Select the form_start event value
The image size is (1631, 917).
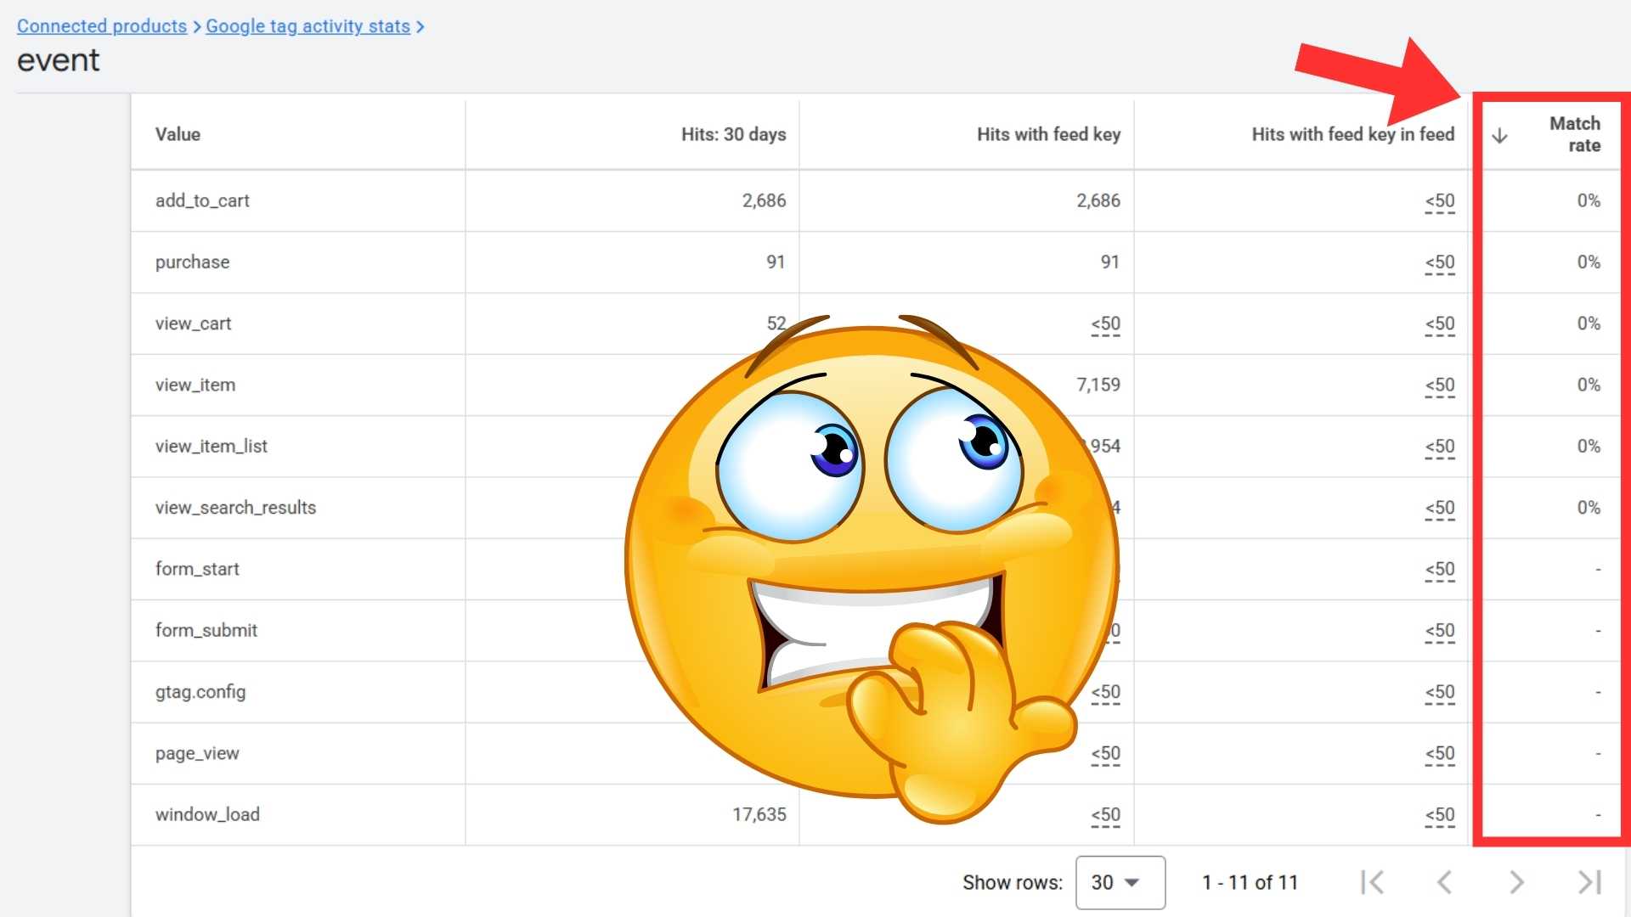[197, 569]
